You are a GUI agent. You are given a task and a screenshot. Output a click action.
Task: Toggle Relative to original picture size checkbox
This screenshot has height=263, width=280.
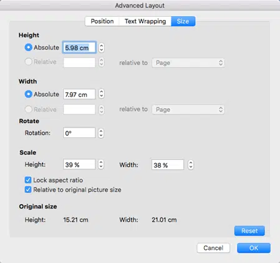[x=28, y=189]
